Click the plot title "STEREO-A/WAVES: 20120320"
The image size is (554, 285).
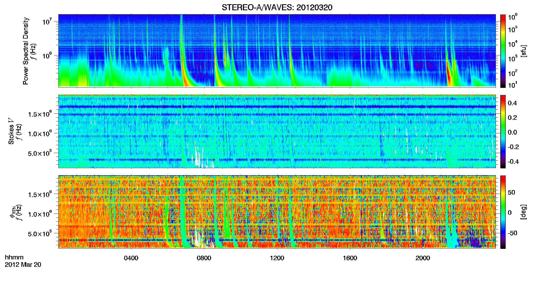(x=277, y=8)
